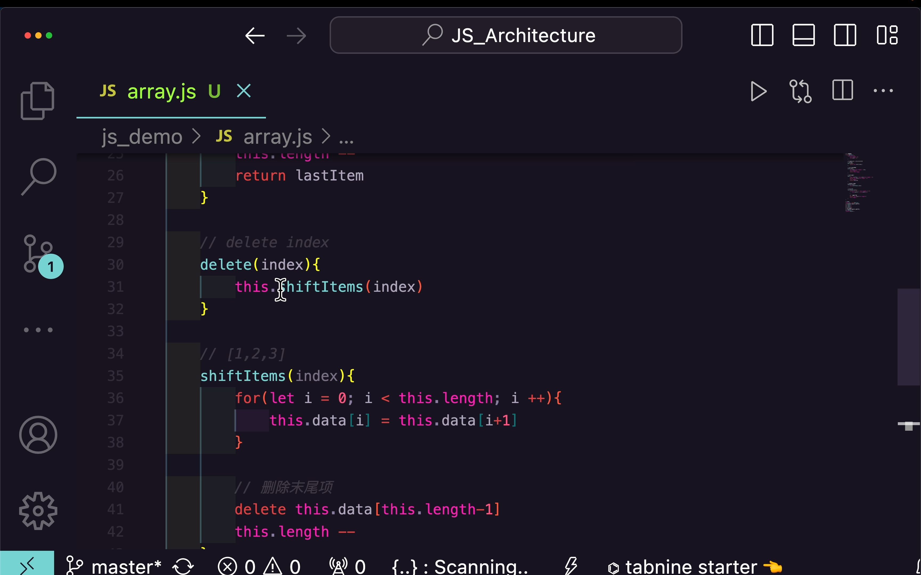The width and height of the screenshot is (921, 575).
Task: Click the green macOS zoom window dot
Action: click(49, 35)
